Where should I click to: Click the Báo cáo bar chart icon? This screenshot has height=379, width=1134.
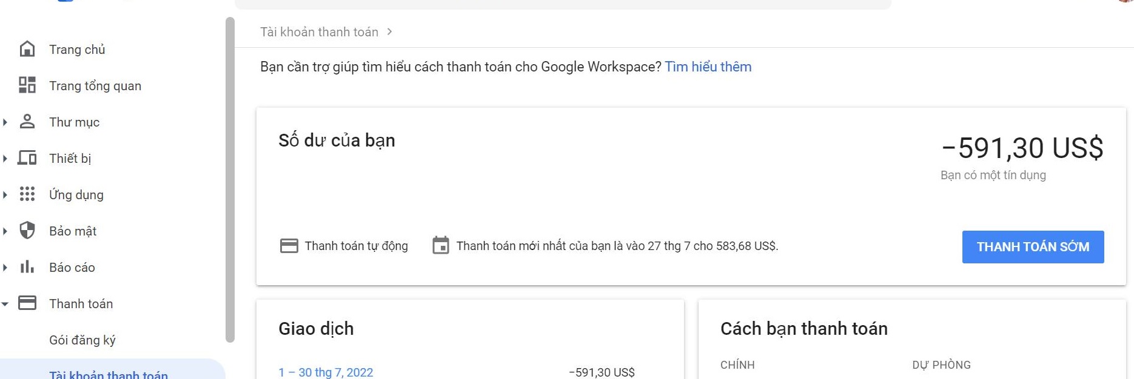click(27, 267)
